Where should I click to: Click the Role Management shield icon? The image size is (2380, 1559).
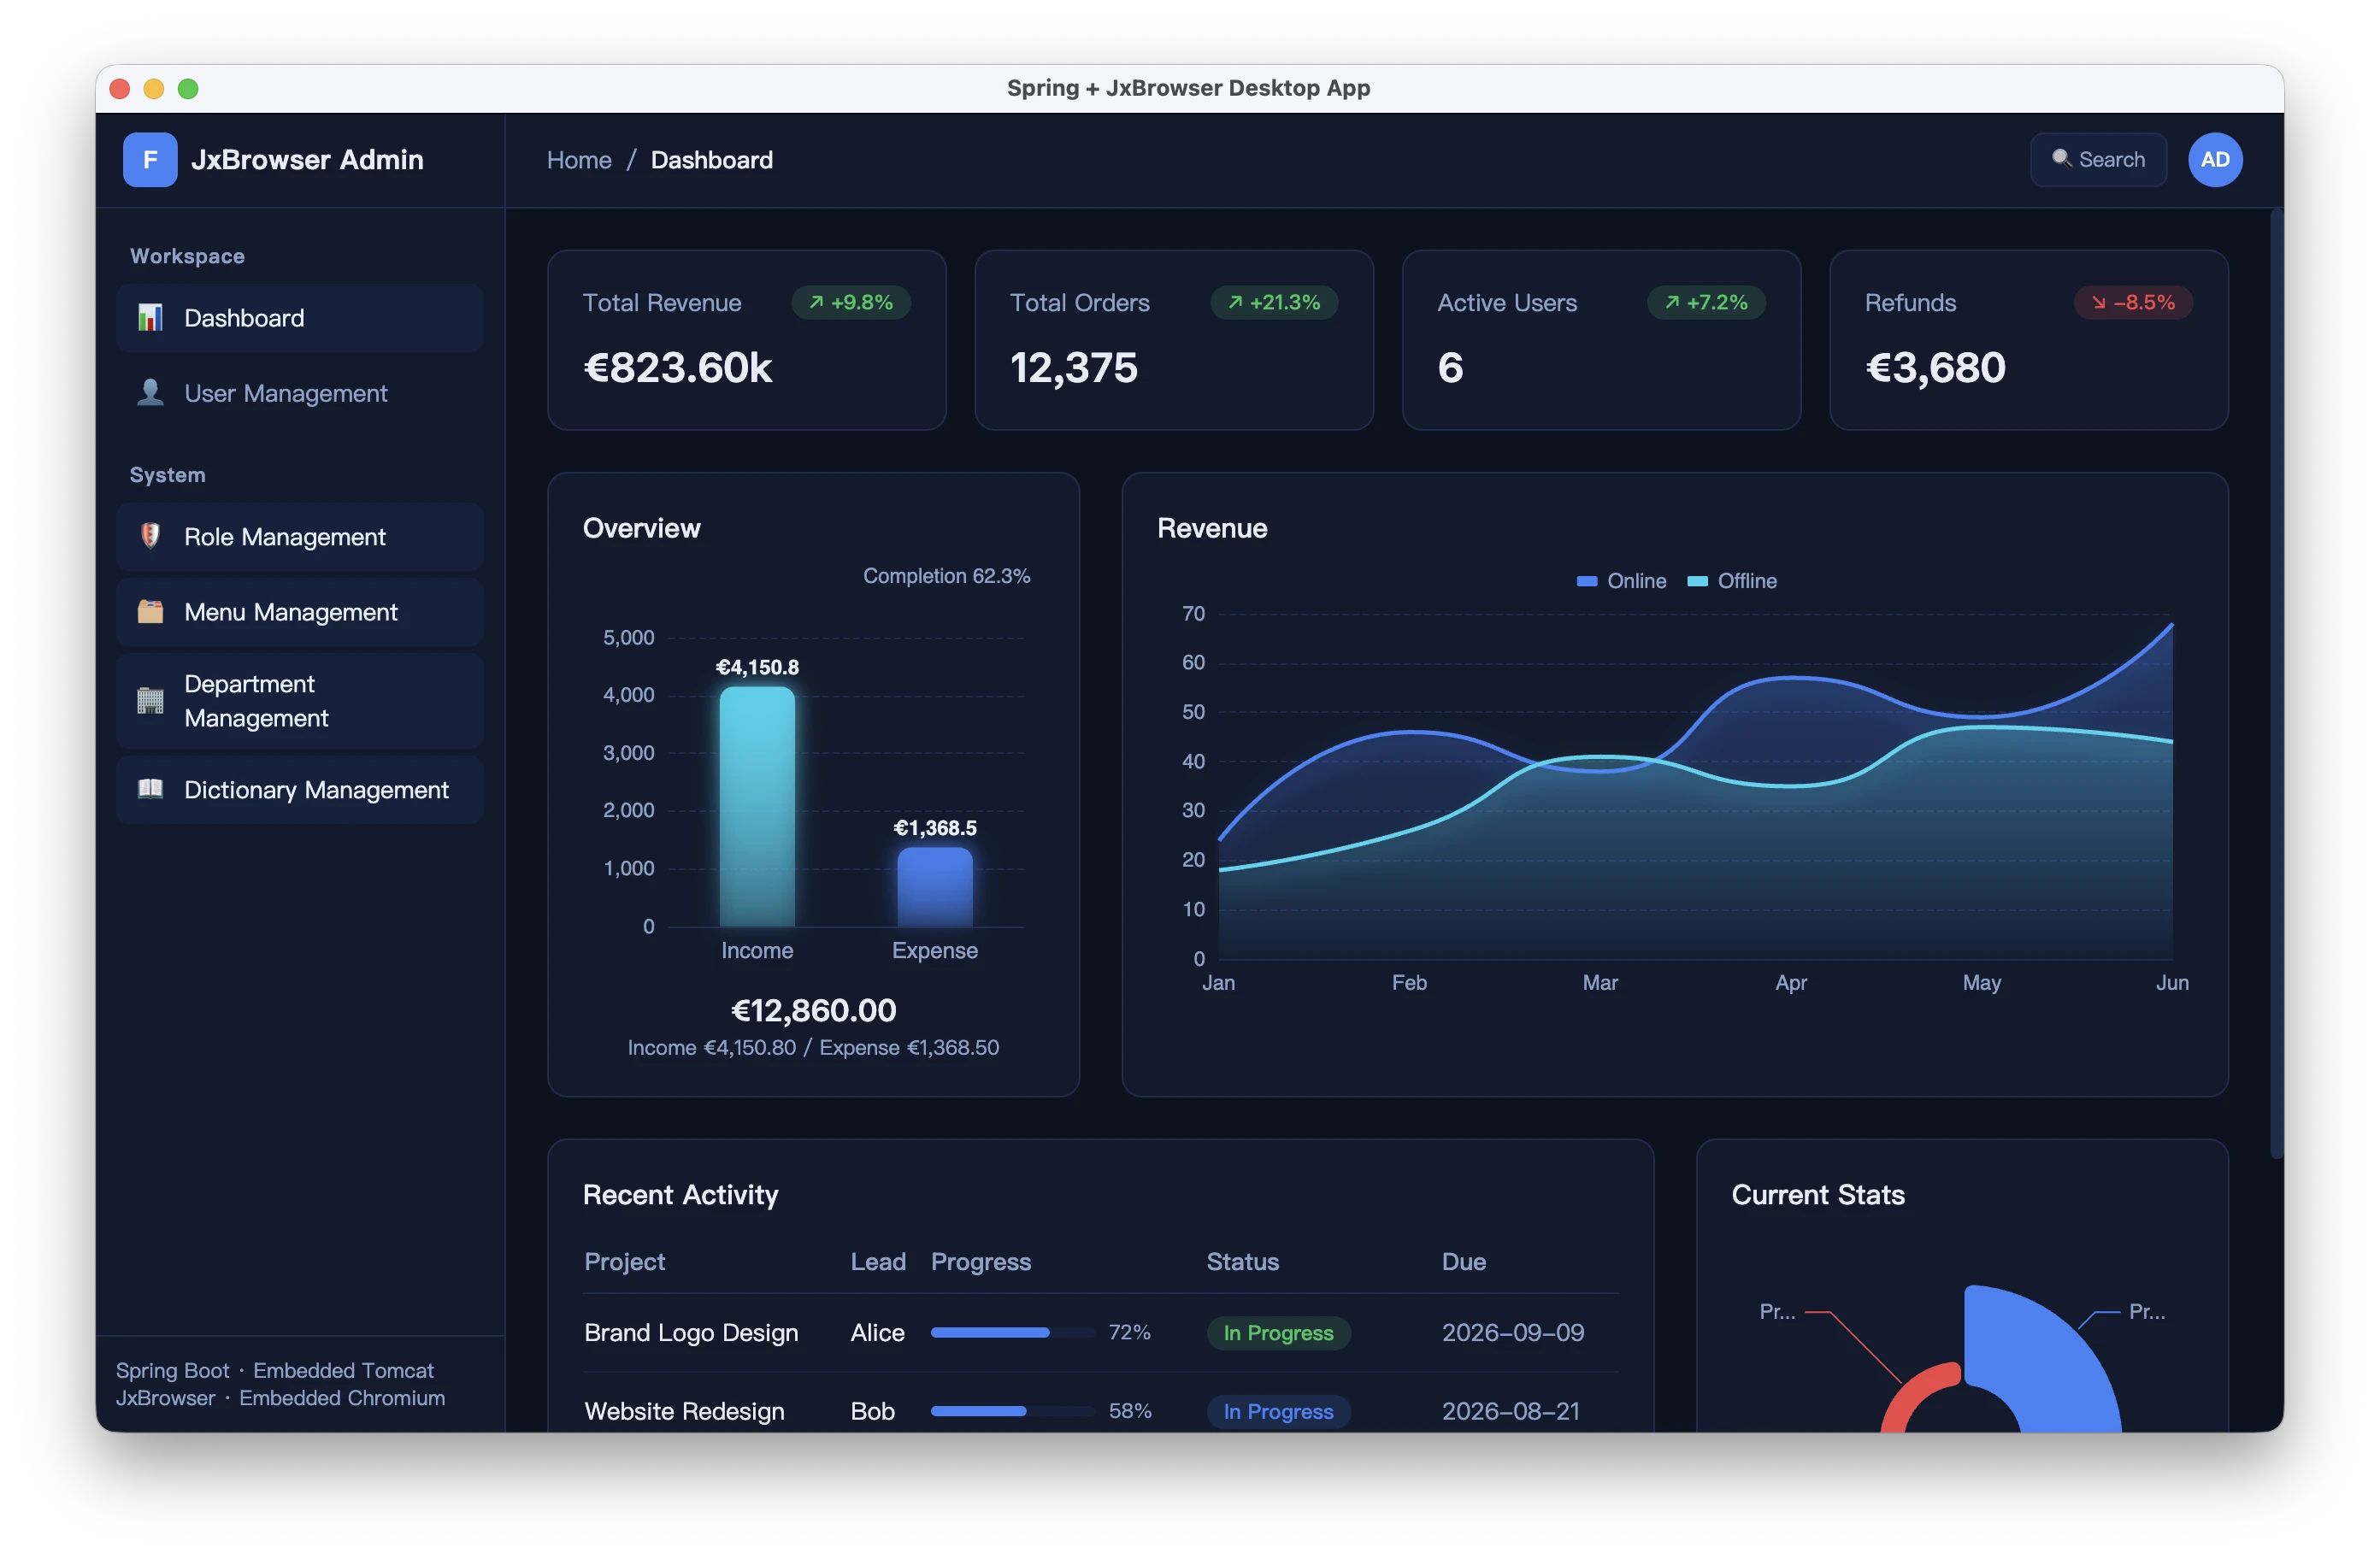pos(150,536)
